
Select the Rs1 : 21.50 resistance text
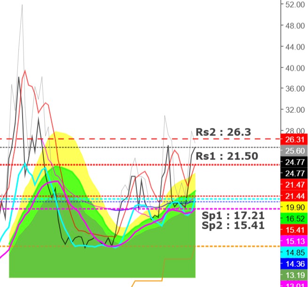[x=227, y=156]
